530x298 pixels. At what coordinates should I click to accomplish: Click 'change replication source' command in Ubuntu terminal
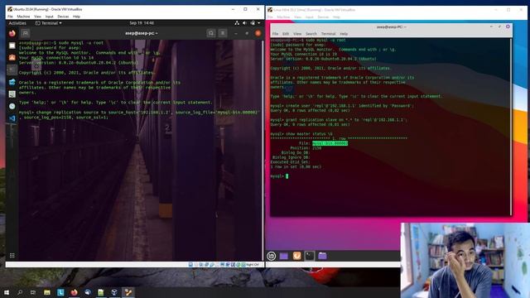[139, 114]
